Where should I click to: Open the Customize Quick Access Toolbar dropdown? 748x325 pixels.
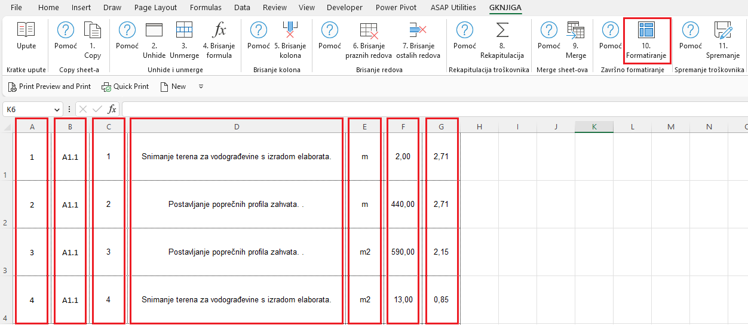(201, 86)
